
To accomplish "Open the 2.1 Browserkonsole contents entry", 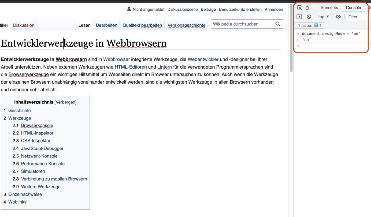I will (37, 125).
